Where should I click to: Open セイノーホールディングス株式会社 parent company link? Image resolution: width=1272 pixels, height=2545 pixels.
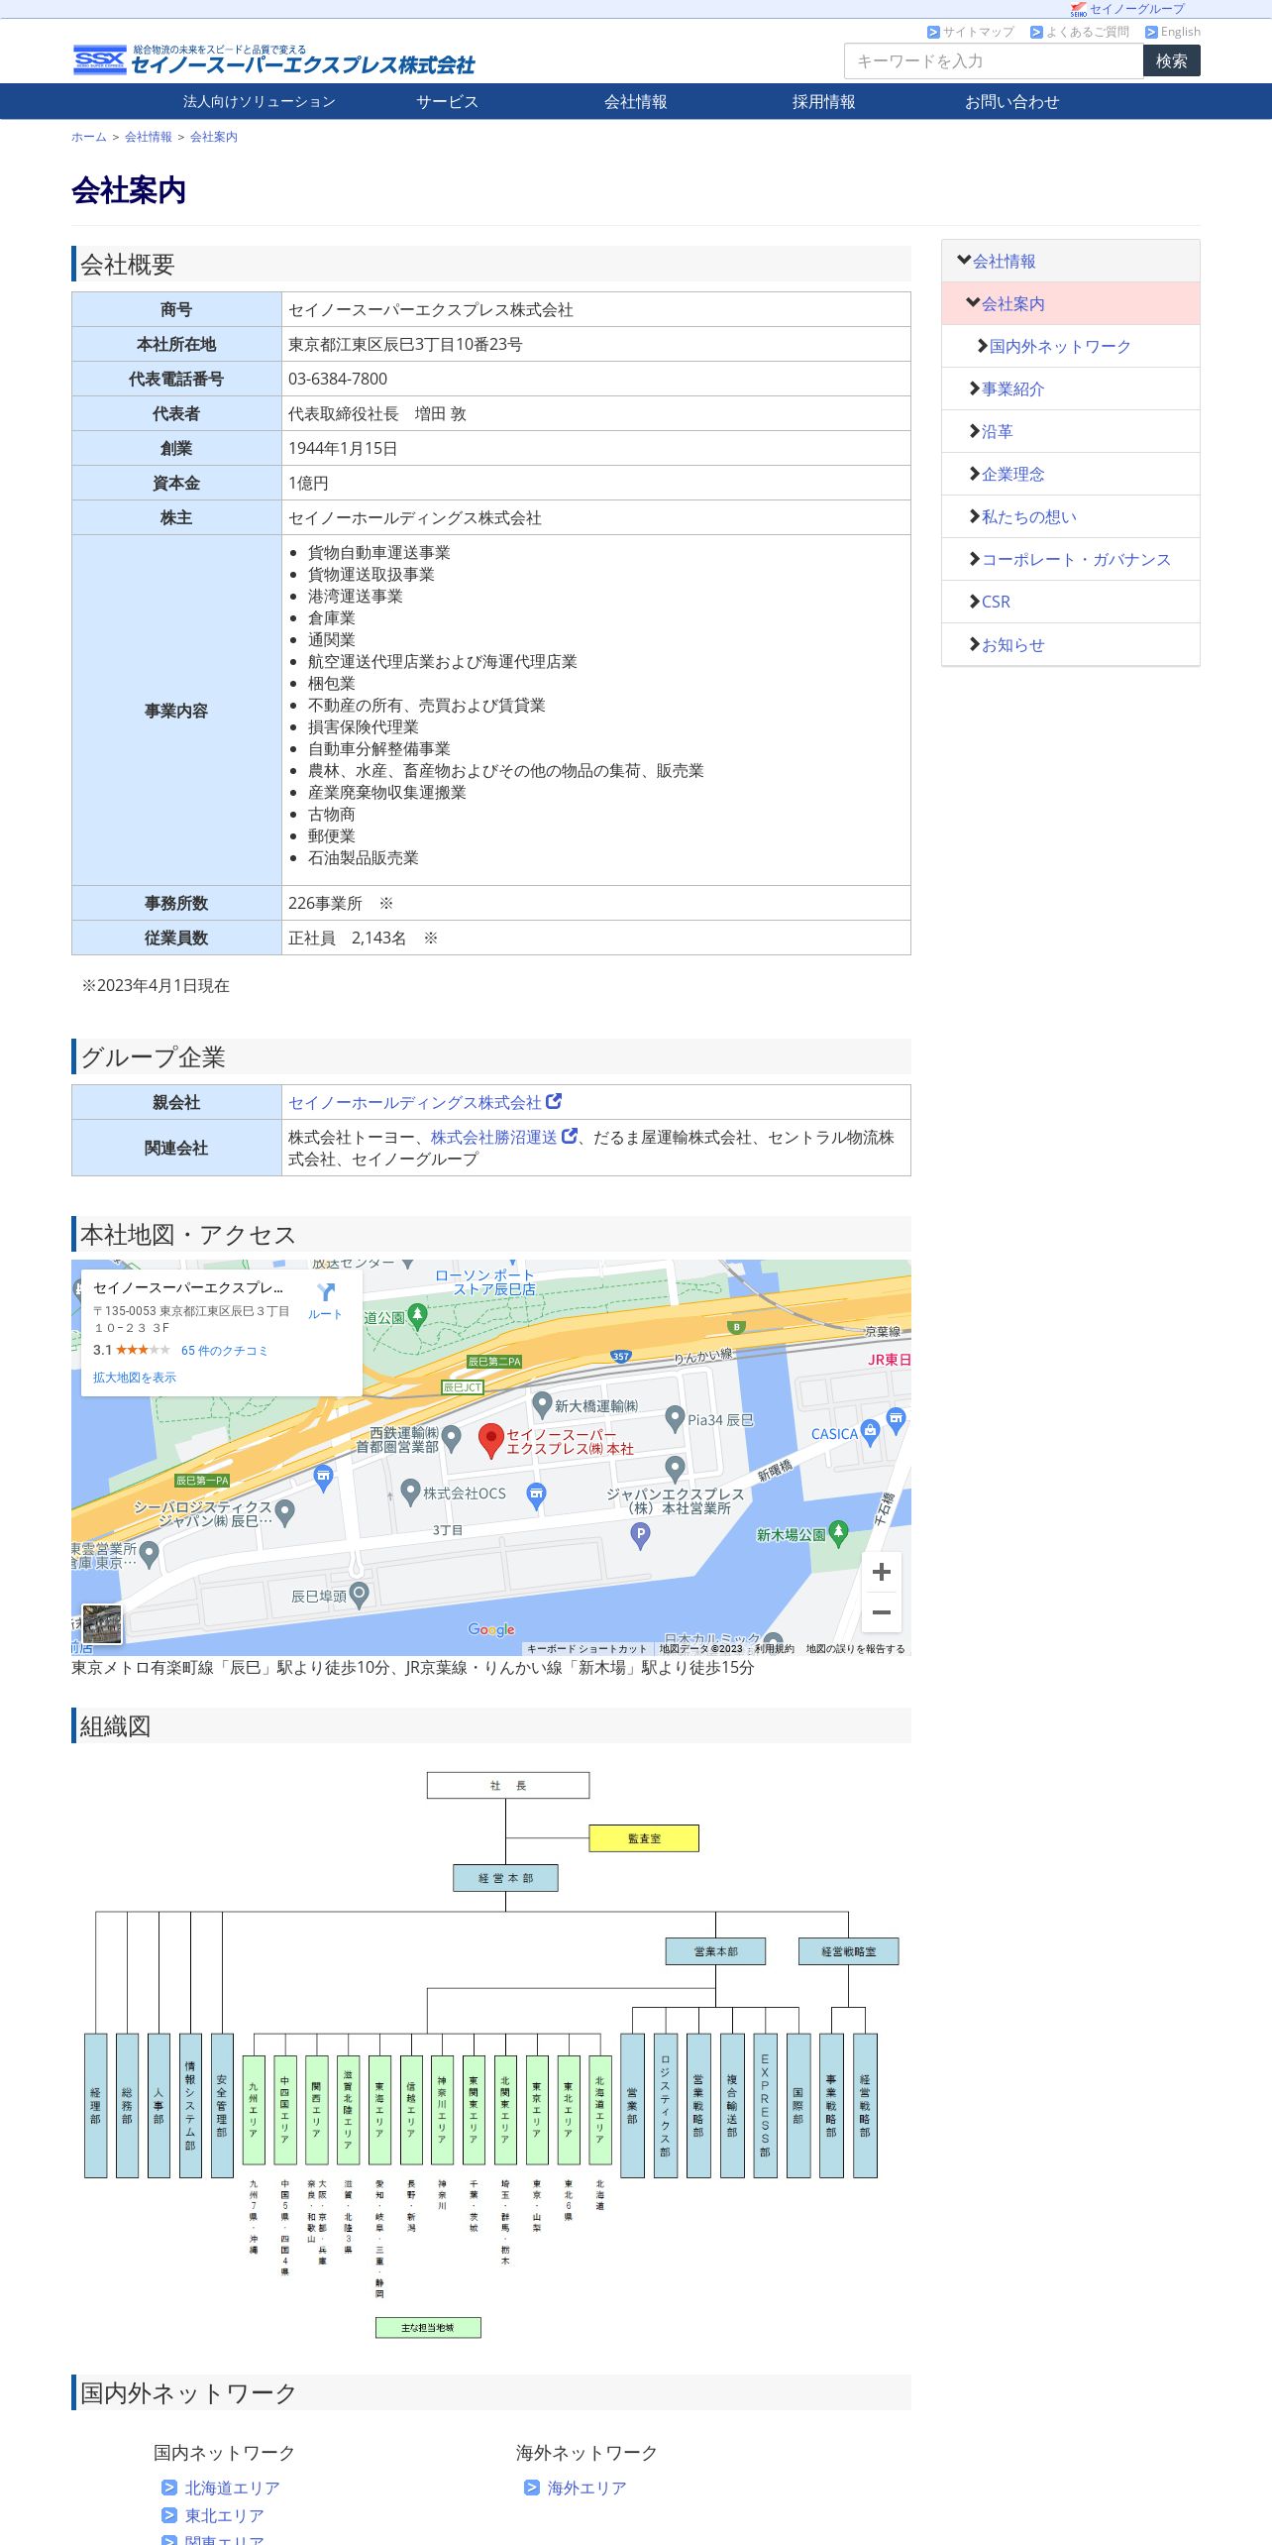[415, 1102]
